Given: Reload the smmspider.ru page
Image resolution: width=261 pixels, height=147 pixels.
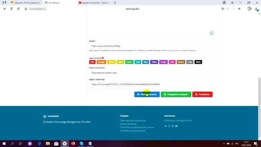Looking at the screenshot, I should (18, 9).
